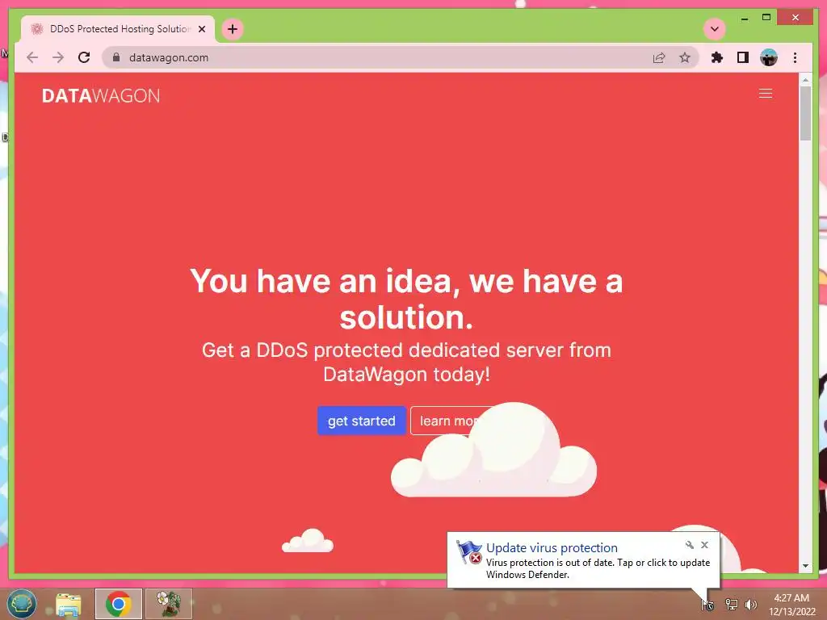Open notification settings wrench icon

click(690, 545)
